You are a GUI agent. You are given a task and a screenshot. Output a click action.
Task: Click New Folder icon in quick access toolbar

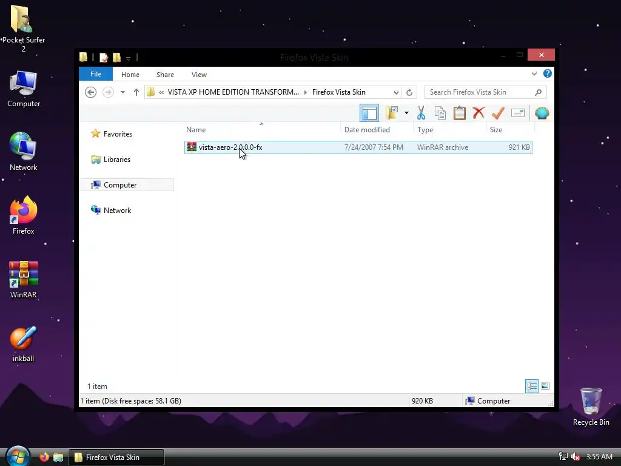click(x=116, y=58)
